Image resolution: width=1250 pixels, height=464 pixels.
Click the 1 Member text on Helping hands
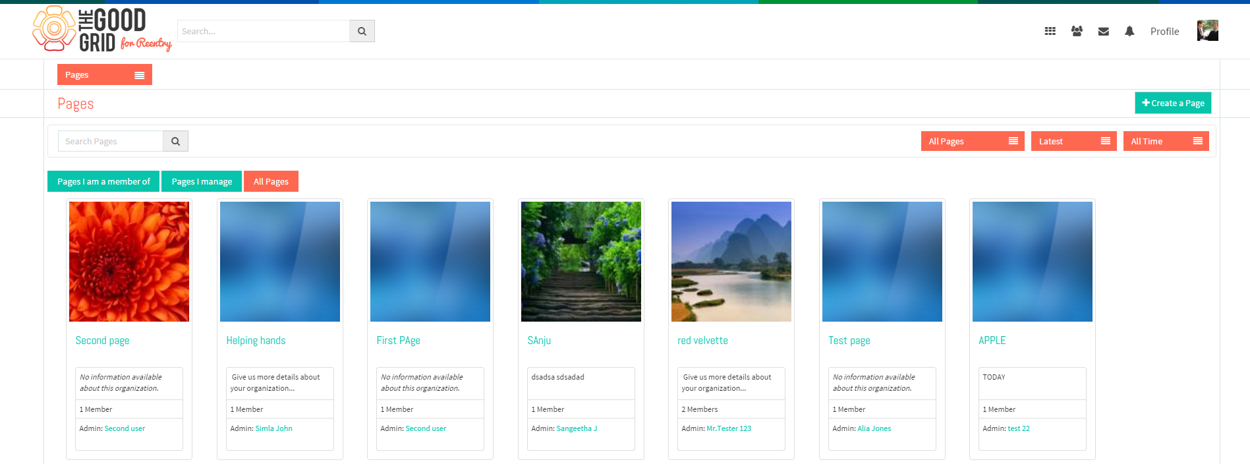pos(246,409)
